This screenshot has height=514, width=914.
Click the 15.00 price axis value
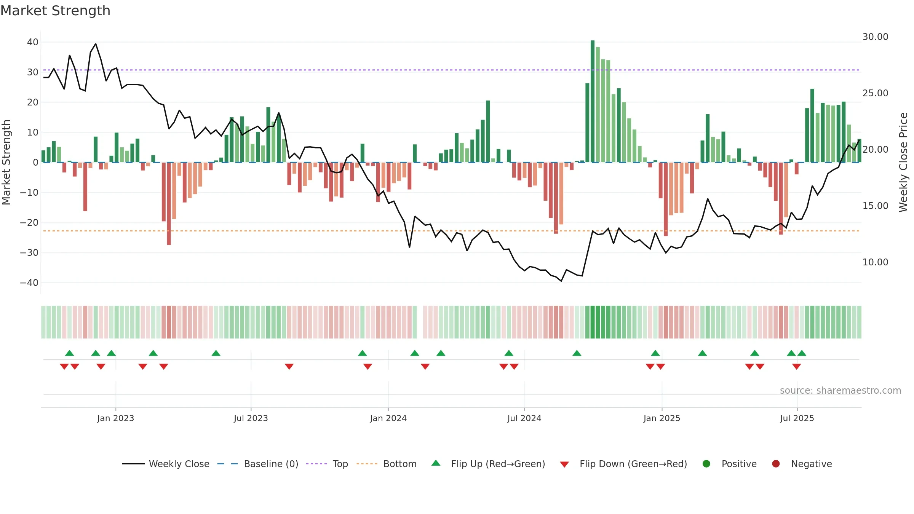click(876, 206)
